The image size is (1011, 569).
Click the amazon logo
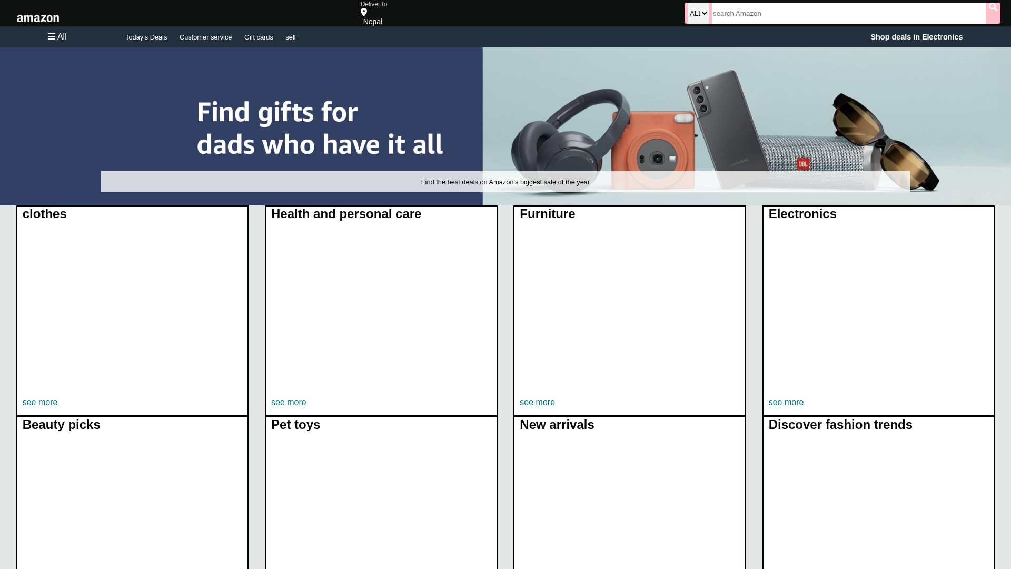[x=38, y=18]
